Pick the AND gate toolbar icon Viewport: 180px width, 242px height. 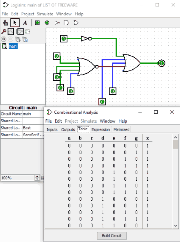[66, 23]
